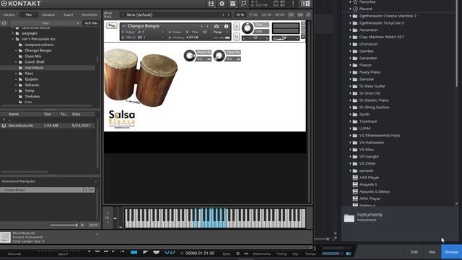Toggle S button in Instrument Navigator row
462x260 pixels.
(x=87, y=190)
